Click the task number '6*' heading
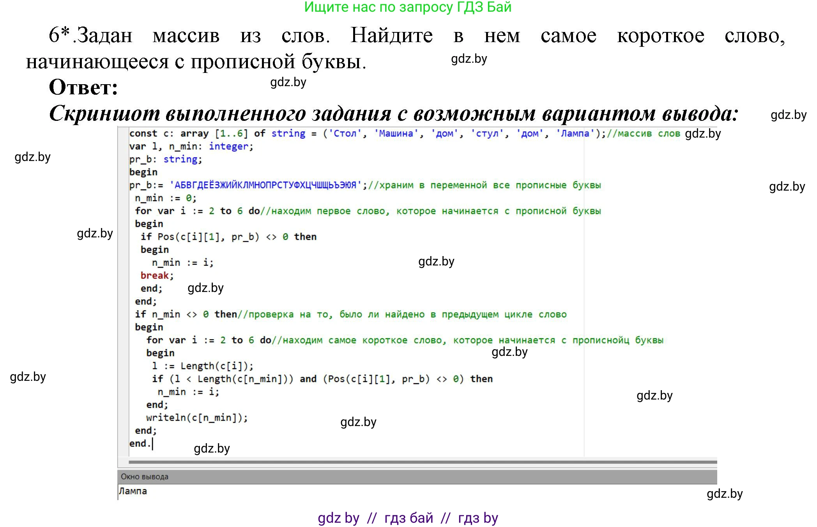The image size is (817, 527). point(58,35)
